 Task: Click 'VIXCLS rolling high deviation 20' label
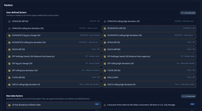coord(26,85)
